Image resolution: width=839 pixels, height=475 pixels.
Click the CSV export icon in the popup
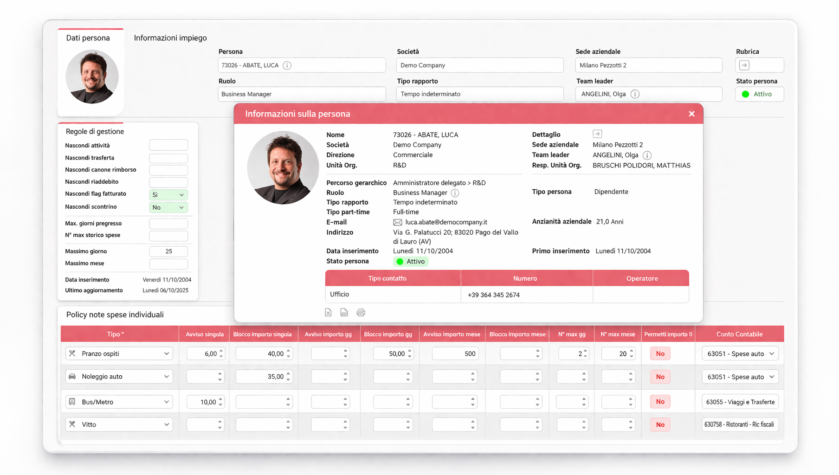[x=344, y=313]
